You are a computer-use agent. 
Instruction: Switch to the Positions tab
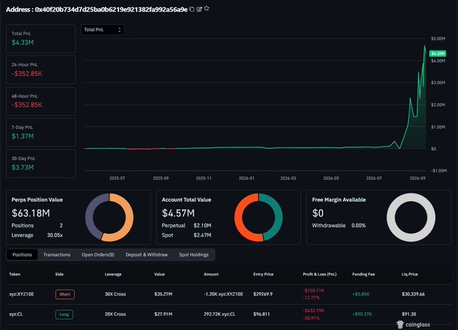point(22,255)
